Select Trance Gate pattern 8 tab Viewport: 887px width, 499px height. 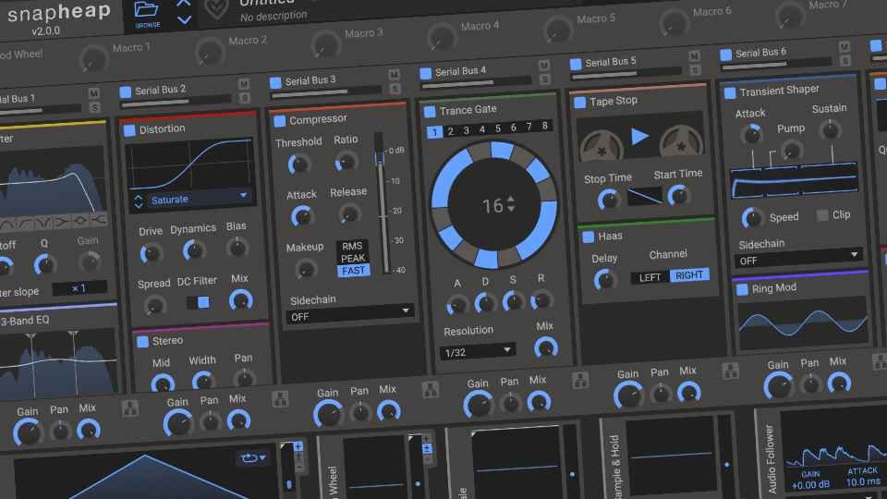(x=545, y=125)
